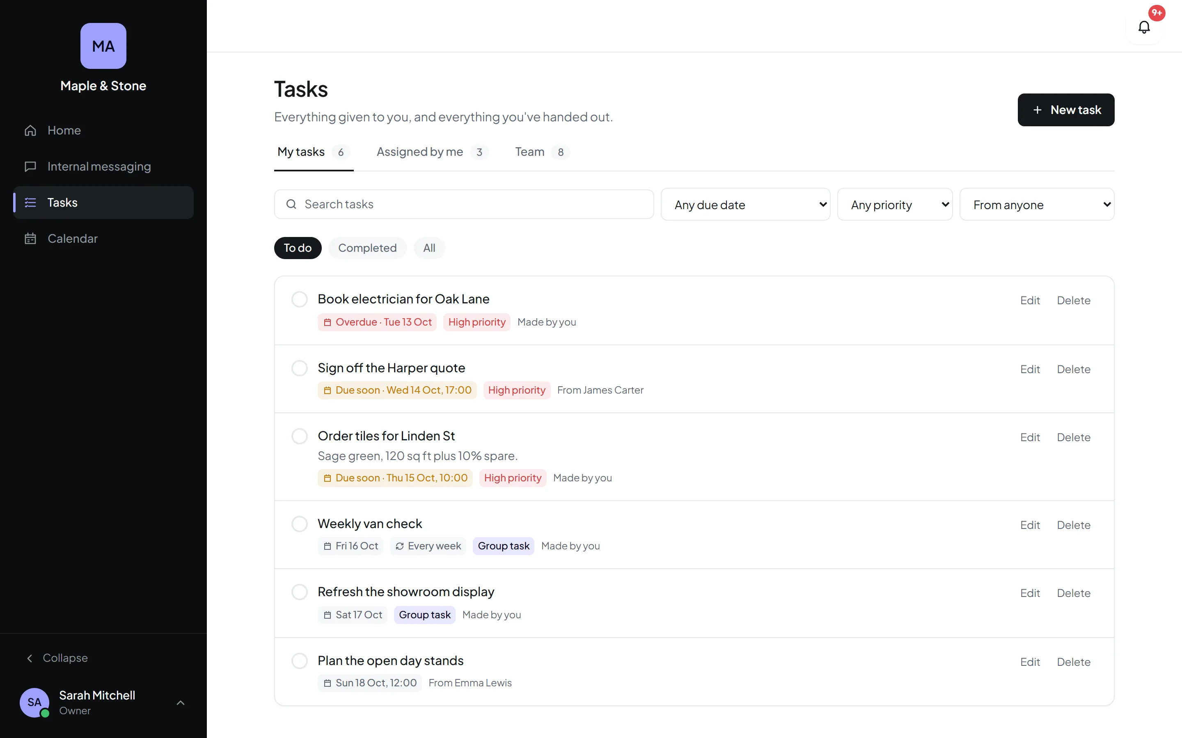The height and width of the screenshot is (738, 1182).
Task: Edit Weekly van check task
Action: coord(1030,525)
